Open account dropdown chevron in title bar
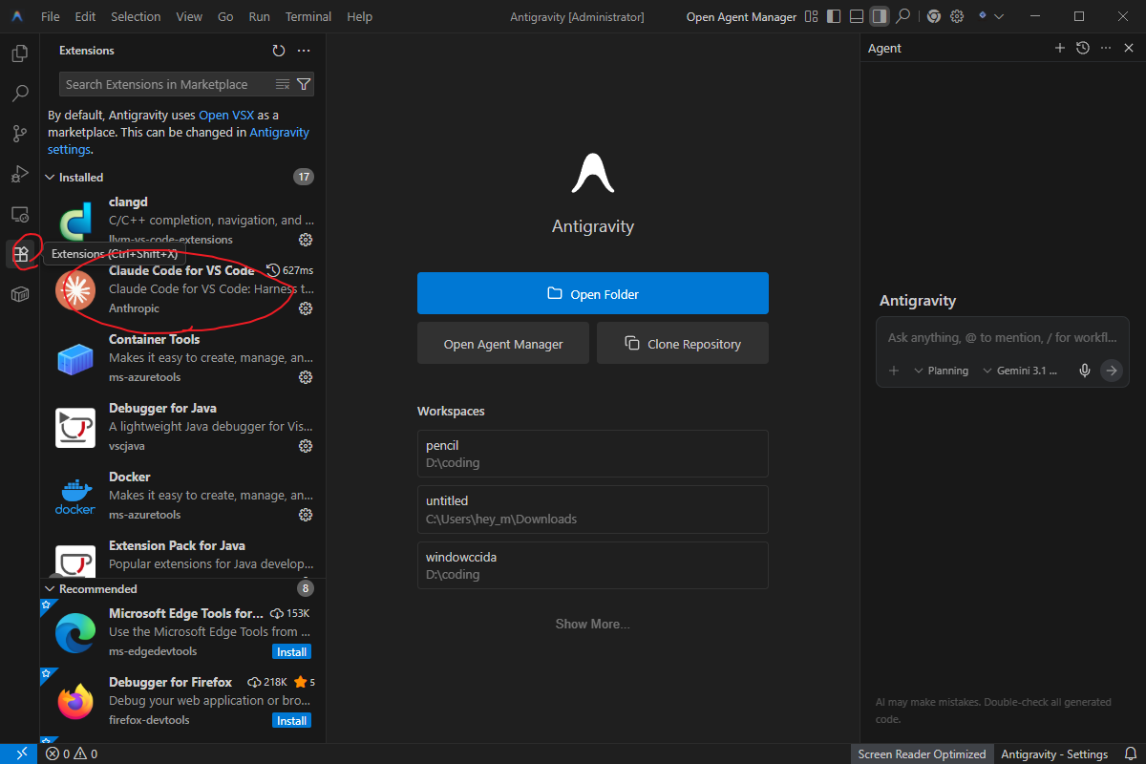The image size is (1146, 764). (999, 16)
